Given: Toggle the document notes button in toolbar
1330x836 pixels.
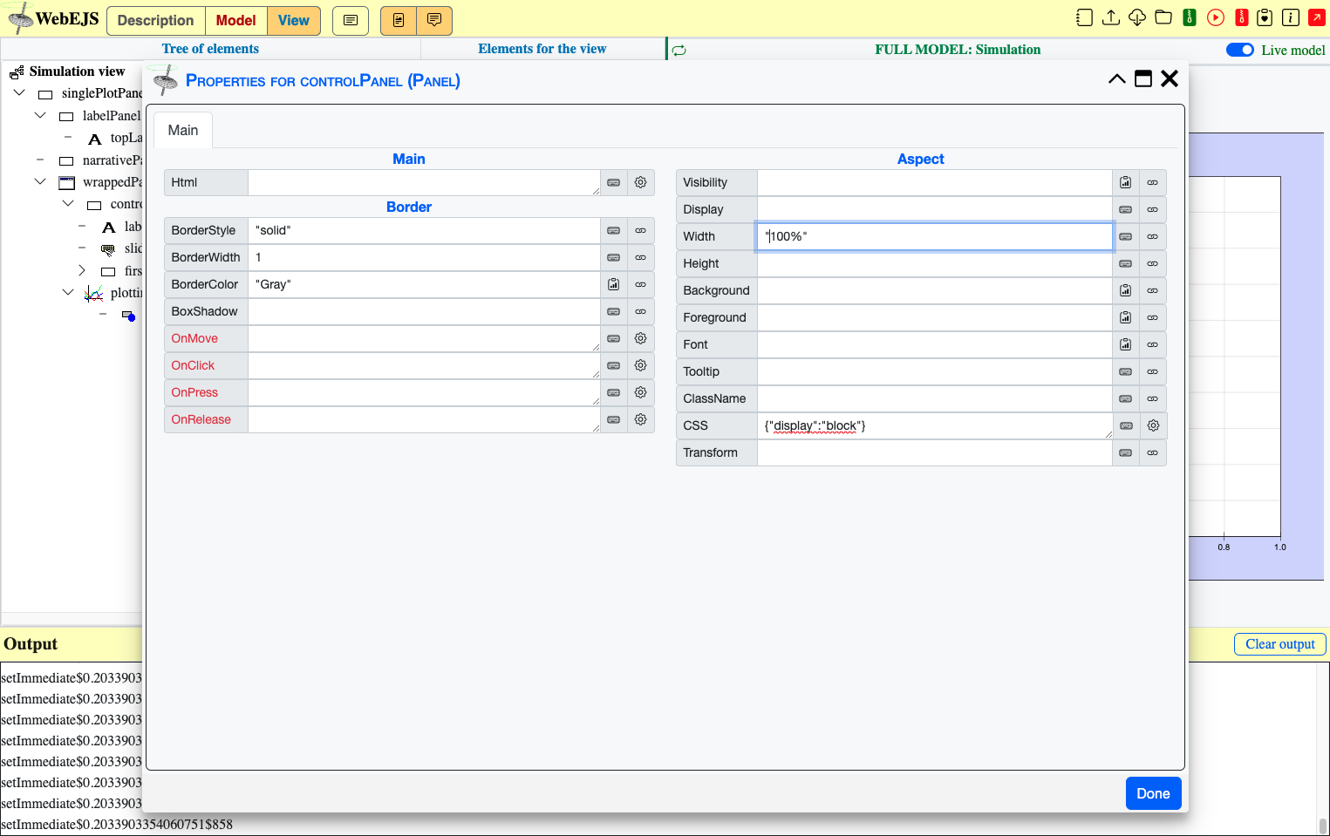Looking at the screenshot, I should [399, 20].
